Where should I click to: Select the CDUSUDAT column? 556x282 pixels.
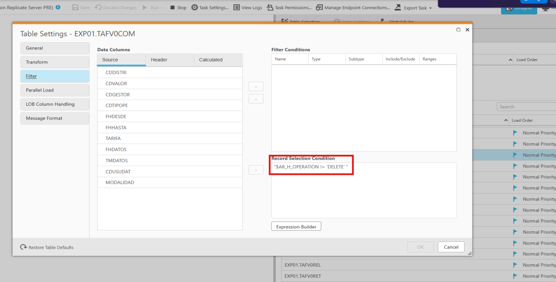click(x=170, y=171)
